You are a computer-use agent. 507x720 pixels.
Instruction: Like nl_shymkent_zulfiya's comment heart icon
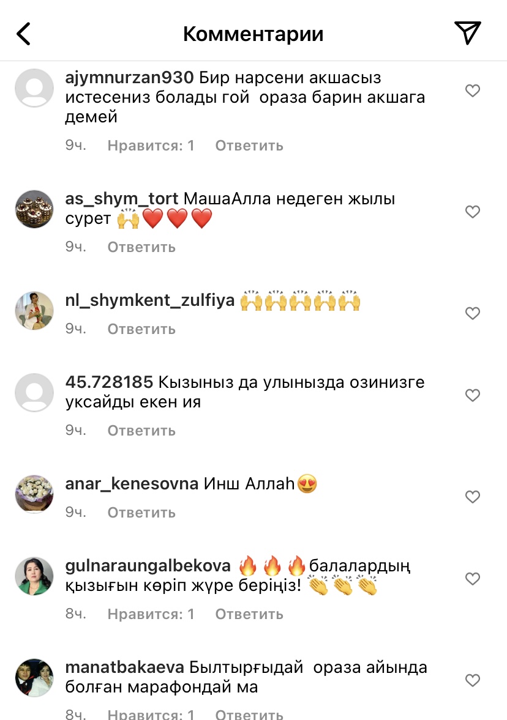pyautogui.click(x=473, y=313)
